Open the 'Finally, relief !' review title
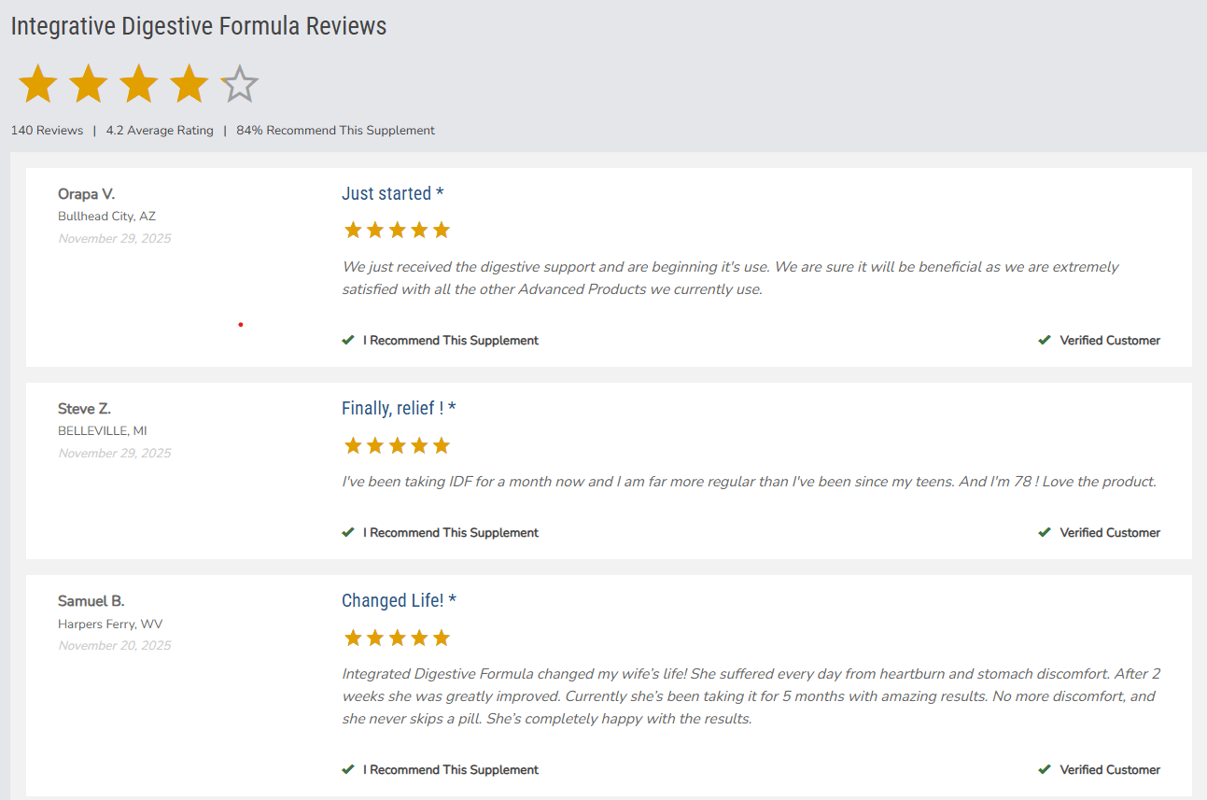The width and height of the screenshot is (1207, 800). (399, 408)
